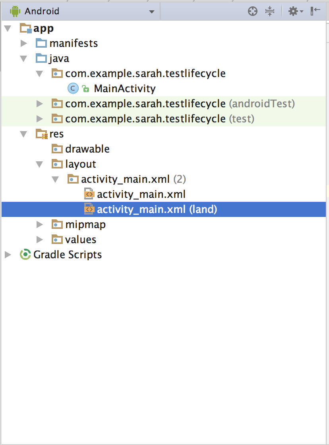Collapse the java folder arrow
This screenshot has width=329, height=445.
point(23,58)
